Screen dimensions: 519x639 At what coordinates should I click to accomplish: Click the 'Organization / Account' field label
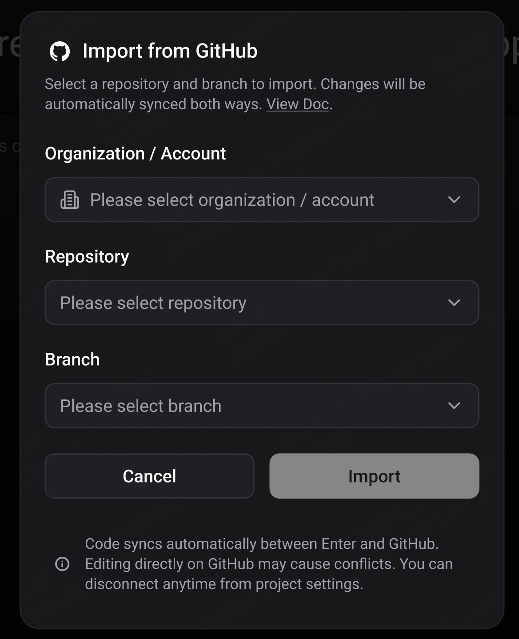click(x=136, y=153)
